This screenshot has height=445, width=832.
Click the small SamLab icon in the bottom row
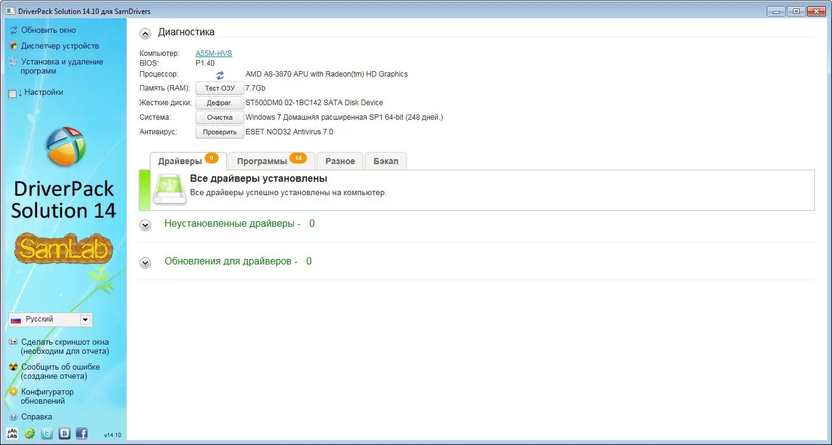(x=12, y=433)
